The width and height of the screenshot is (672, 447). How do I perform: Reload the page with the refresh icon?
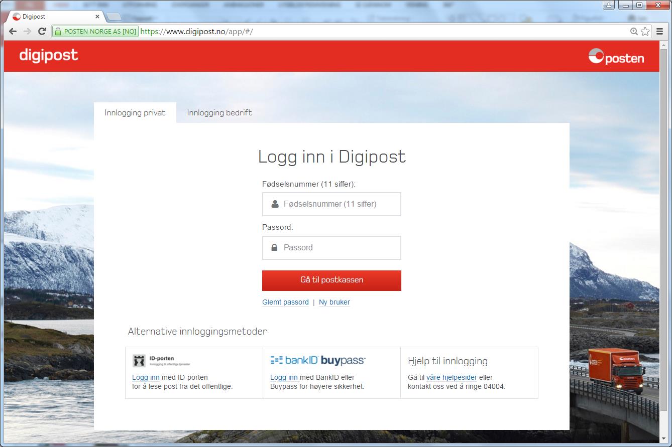click(x=42, y=32)
